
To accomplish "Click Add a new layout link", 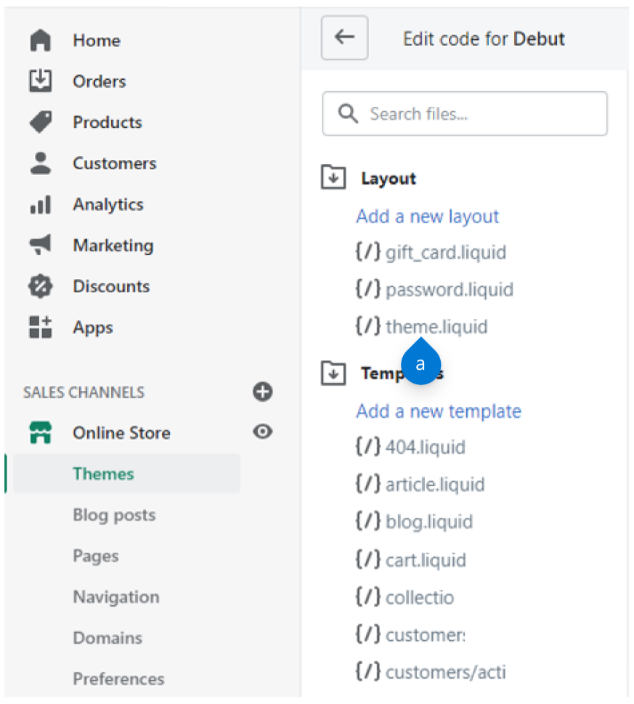I will tap(428, 217).
